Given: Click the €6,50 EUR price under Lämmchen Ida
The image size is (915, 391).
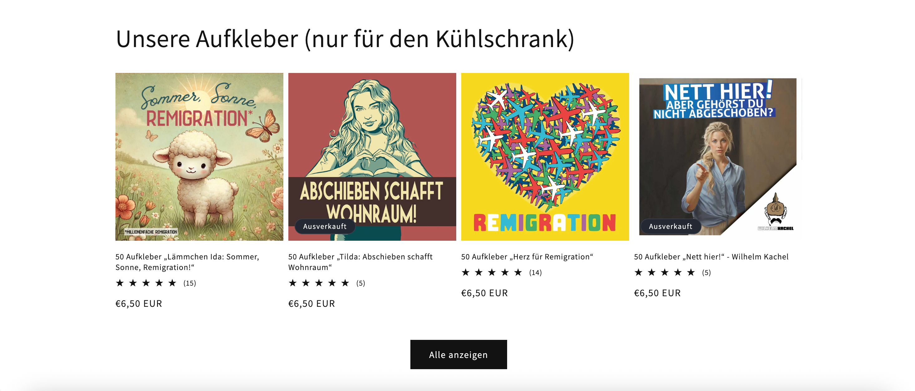Looking at the screenshot, I should [x=139, y=304].
